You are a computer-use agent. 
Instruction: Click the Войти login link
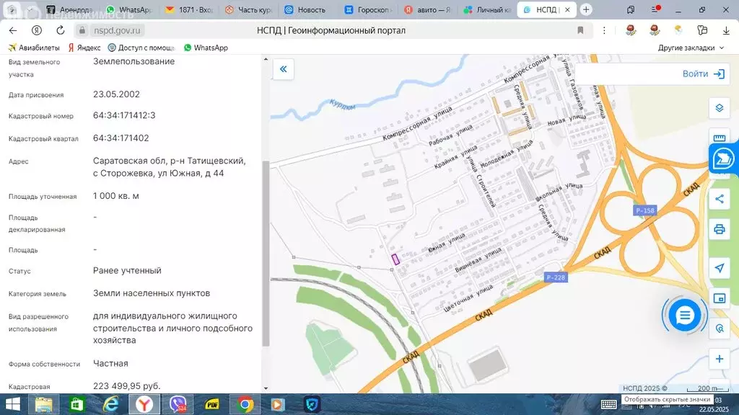[703, 74]
